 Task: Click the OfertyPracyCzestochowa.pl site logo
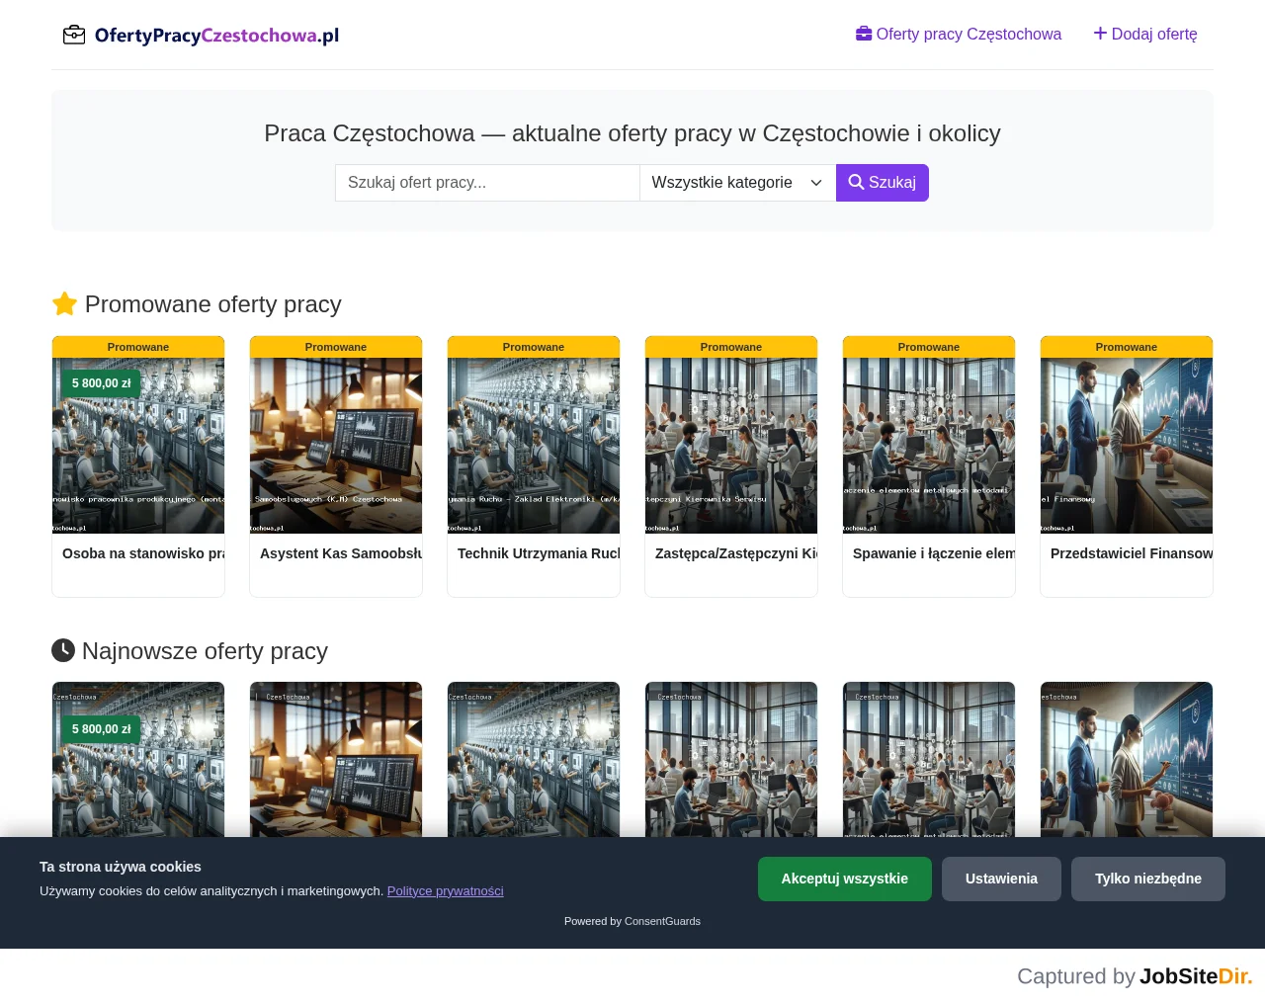coord(201,36)
